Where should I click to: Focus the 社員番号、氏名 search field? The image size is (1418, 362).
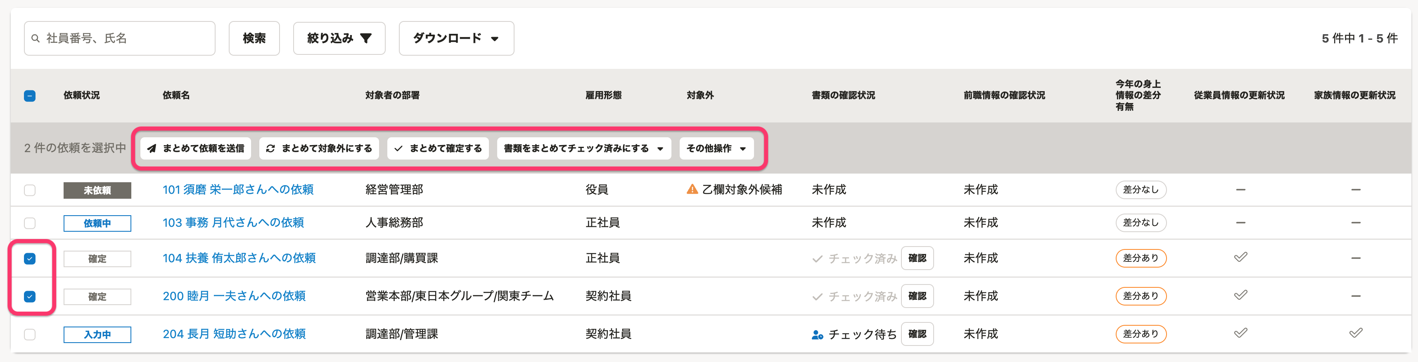(x=127, y=38)
